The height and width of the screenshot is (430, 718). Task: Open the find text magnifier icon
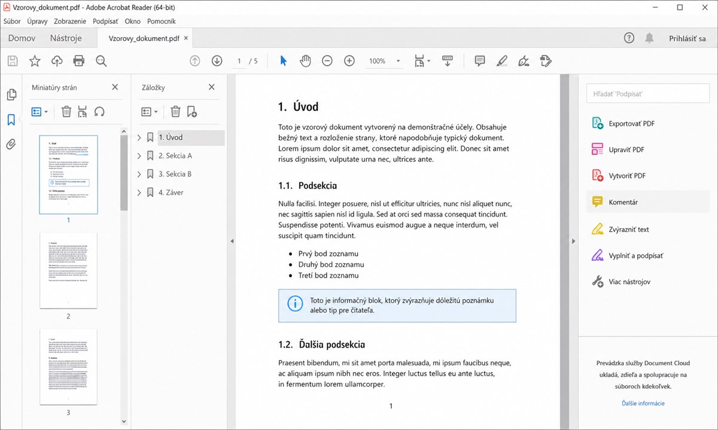101,61
